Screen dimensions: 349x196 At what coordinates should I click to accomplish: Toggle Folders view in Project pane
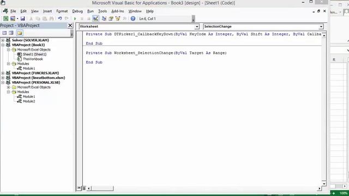click(x=20, y=33)
